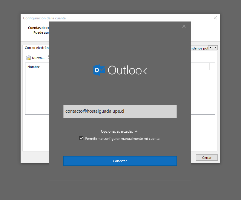Screen dimensions: 241x200
Task: Click the Nuevo envelope icon
Action: [x=28, y=58]
